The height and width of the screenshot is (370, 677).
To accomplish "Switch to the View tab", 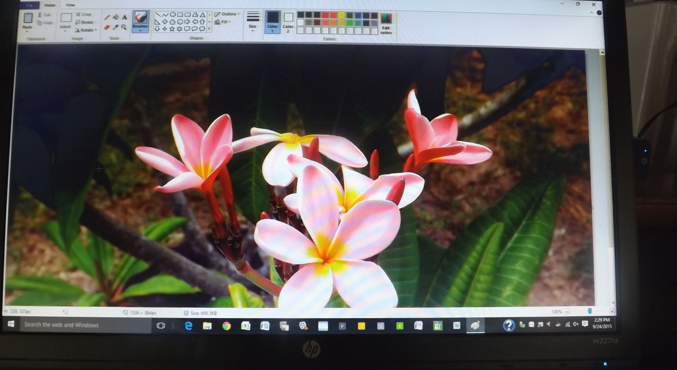I will coord(70,5).
